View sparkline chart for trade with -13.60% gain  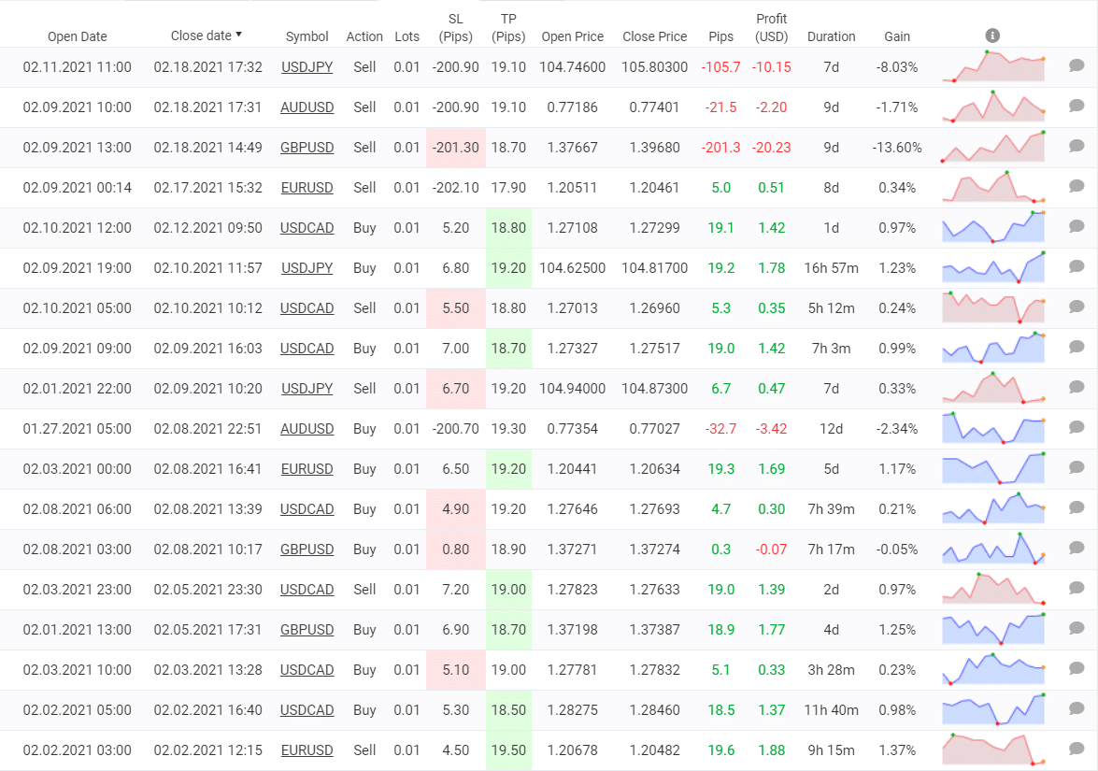point(993,147)
